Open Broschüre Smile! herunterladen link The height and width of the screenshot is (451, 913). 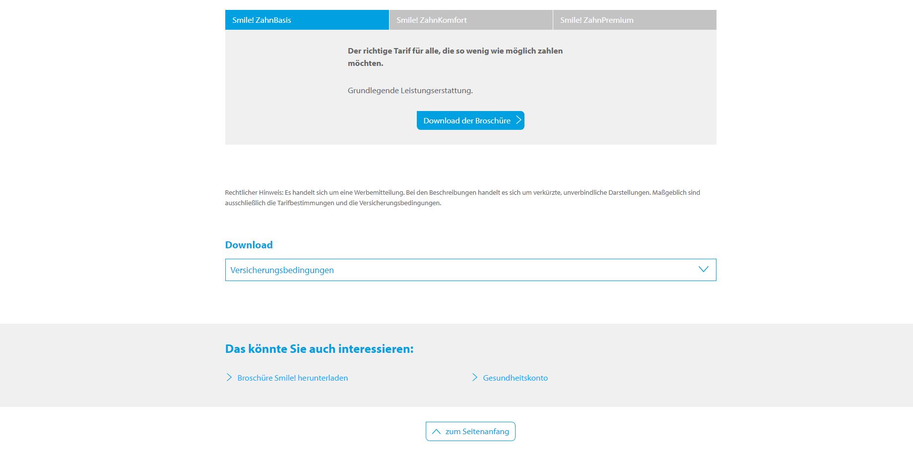click(292, 378)
